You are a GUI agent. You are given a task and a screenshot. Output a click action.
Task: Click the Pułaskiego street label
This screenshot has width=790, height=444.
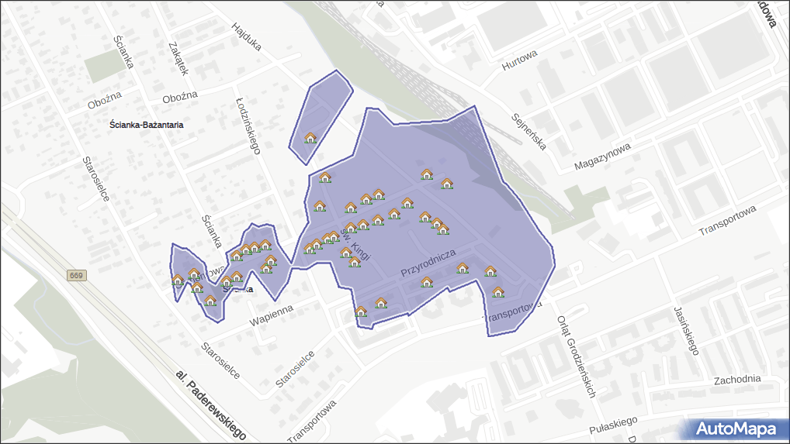[x=612, y=425]
